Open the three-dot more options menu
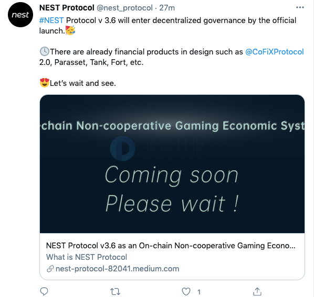Viewport: 314px width, 297px height. (x=300, y=7)
